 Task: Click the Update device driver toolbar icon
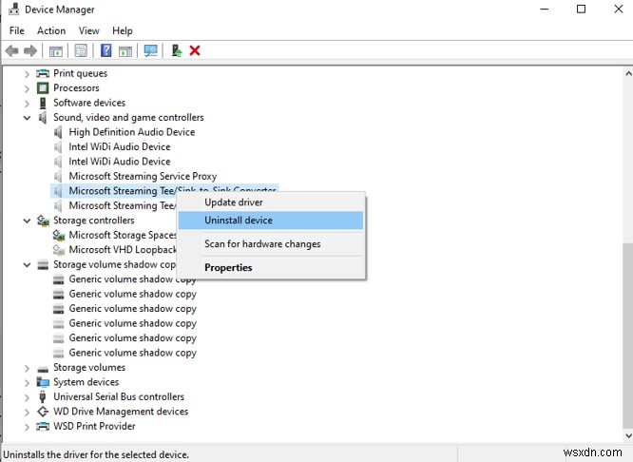pos(177,50)
